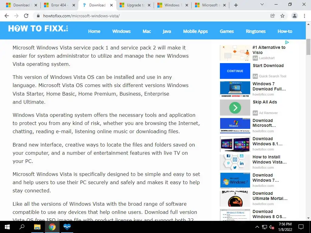The image size is (311, 233).
Task: Show hidden system tray icons
Action: pyautogui.click(x=257, y=227)
